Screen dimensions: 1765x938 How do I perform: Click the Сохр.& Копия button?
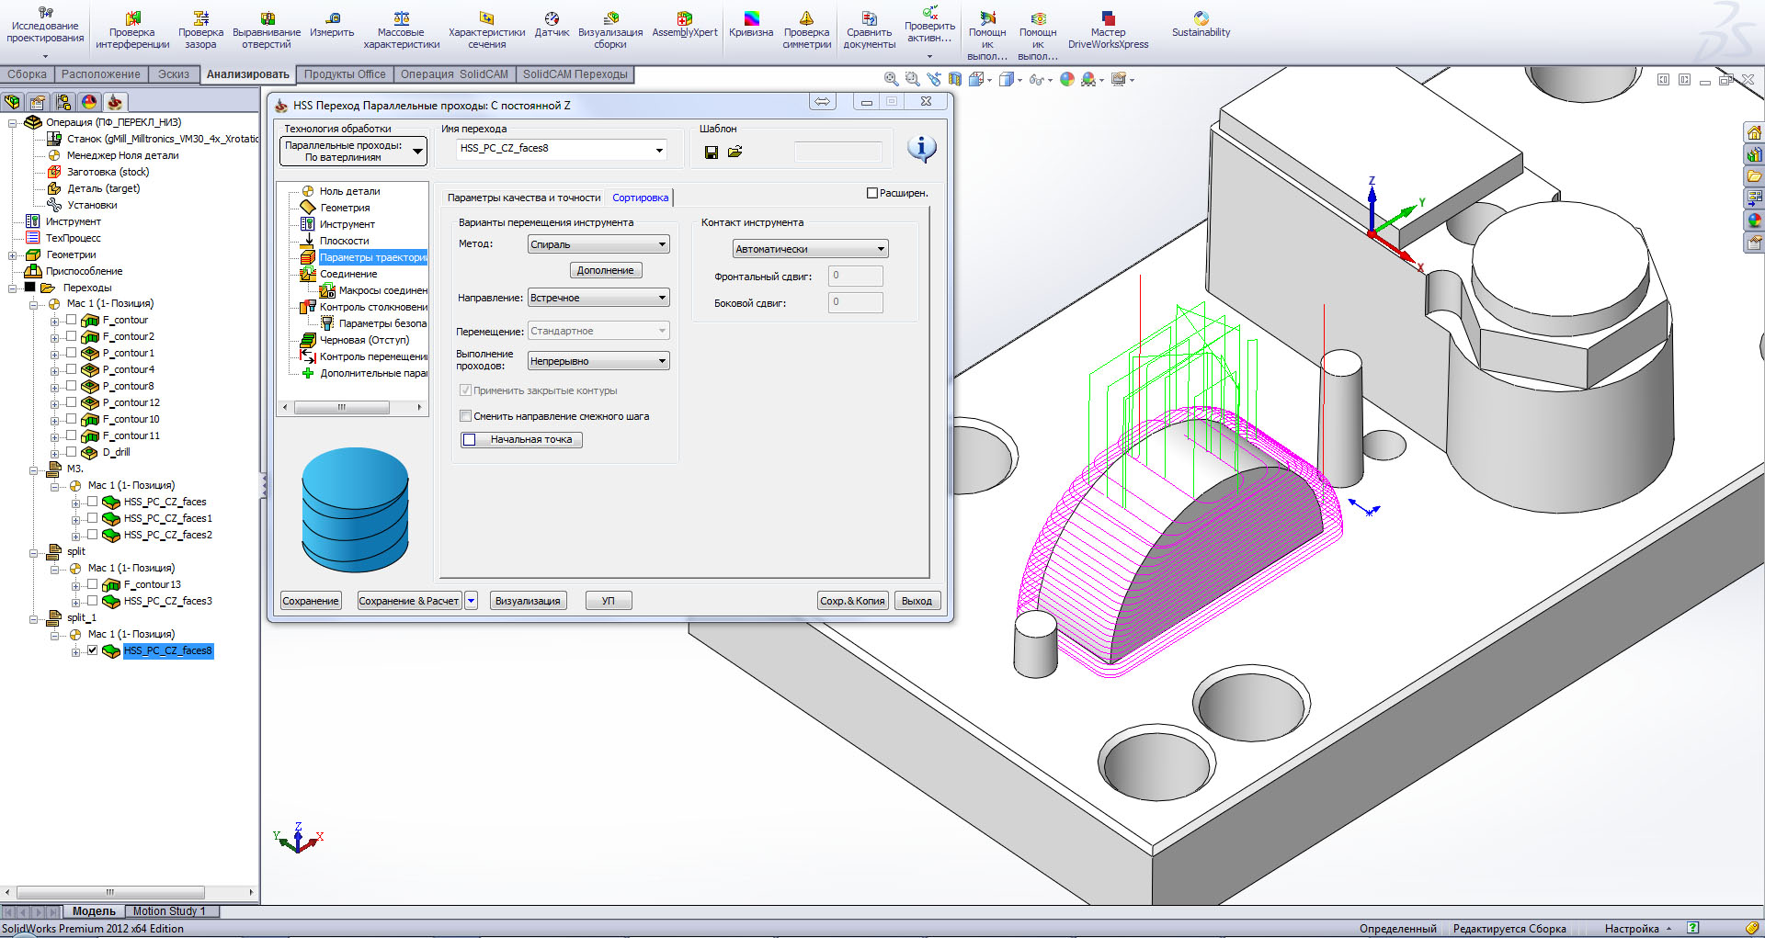tap(852, 601)
